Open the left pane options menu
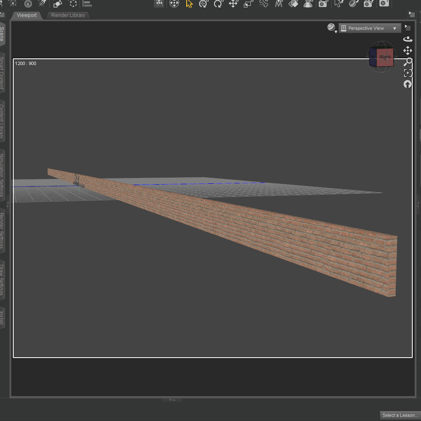Viewport: 421px width, 421px height. click(2, 15)
